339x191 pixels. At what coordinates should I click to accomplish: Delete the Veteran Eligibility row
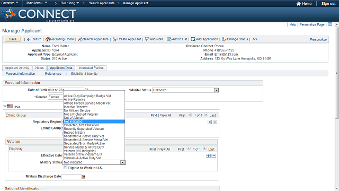point(214,155)
